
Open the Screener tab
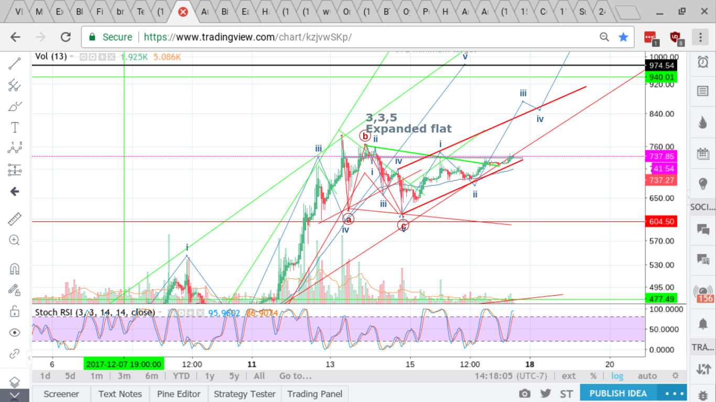[61, 394]
